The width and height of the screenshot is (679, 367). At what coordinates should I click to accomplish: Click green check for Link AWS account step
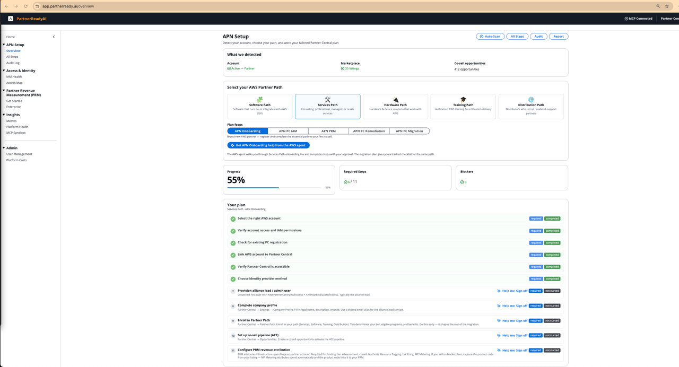click(233, 255)
